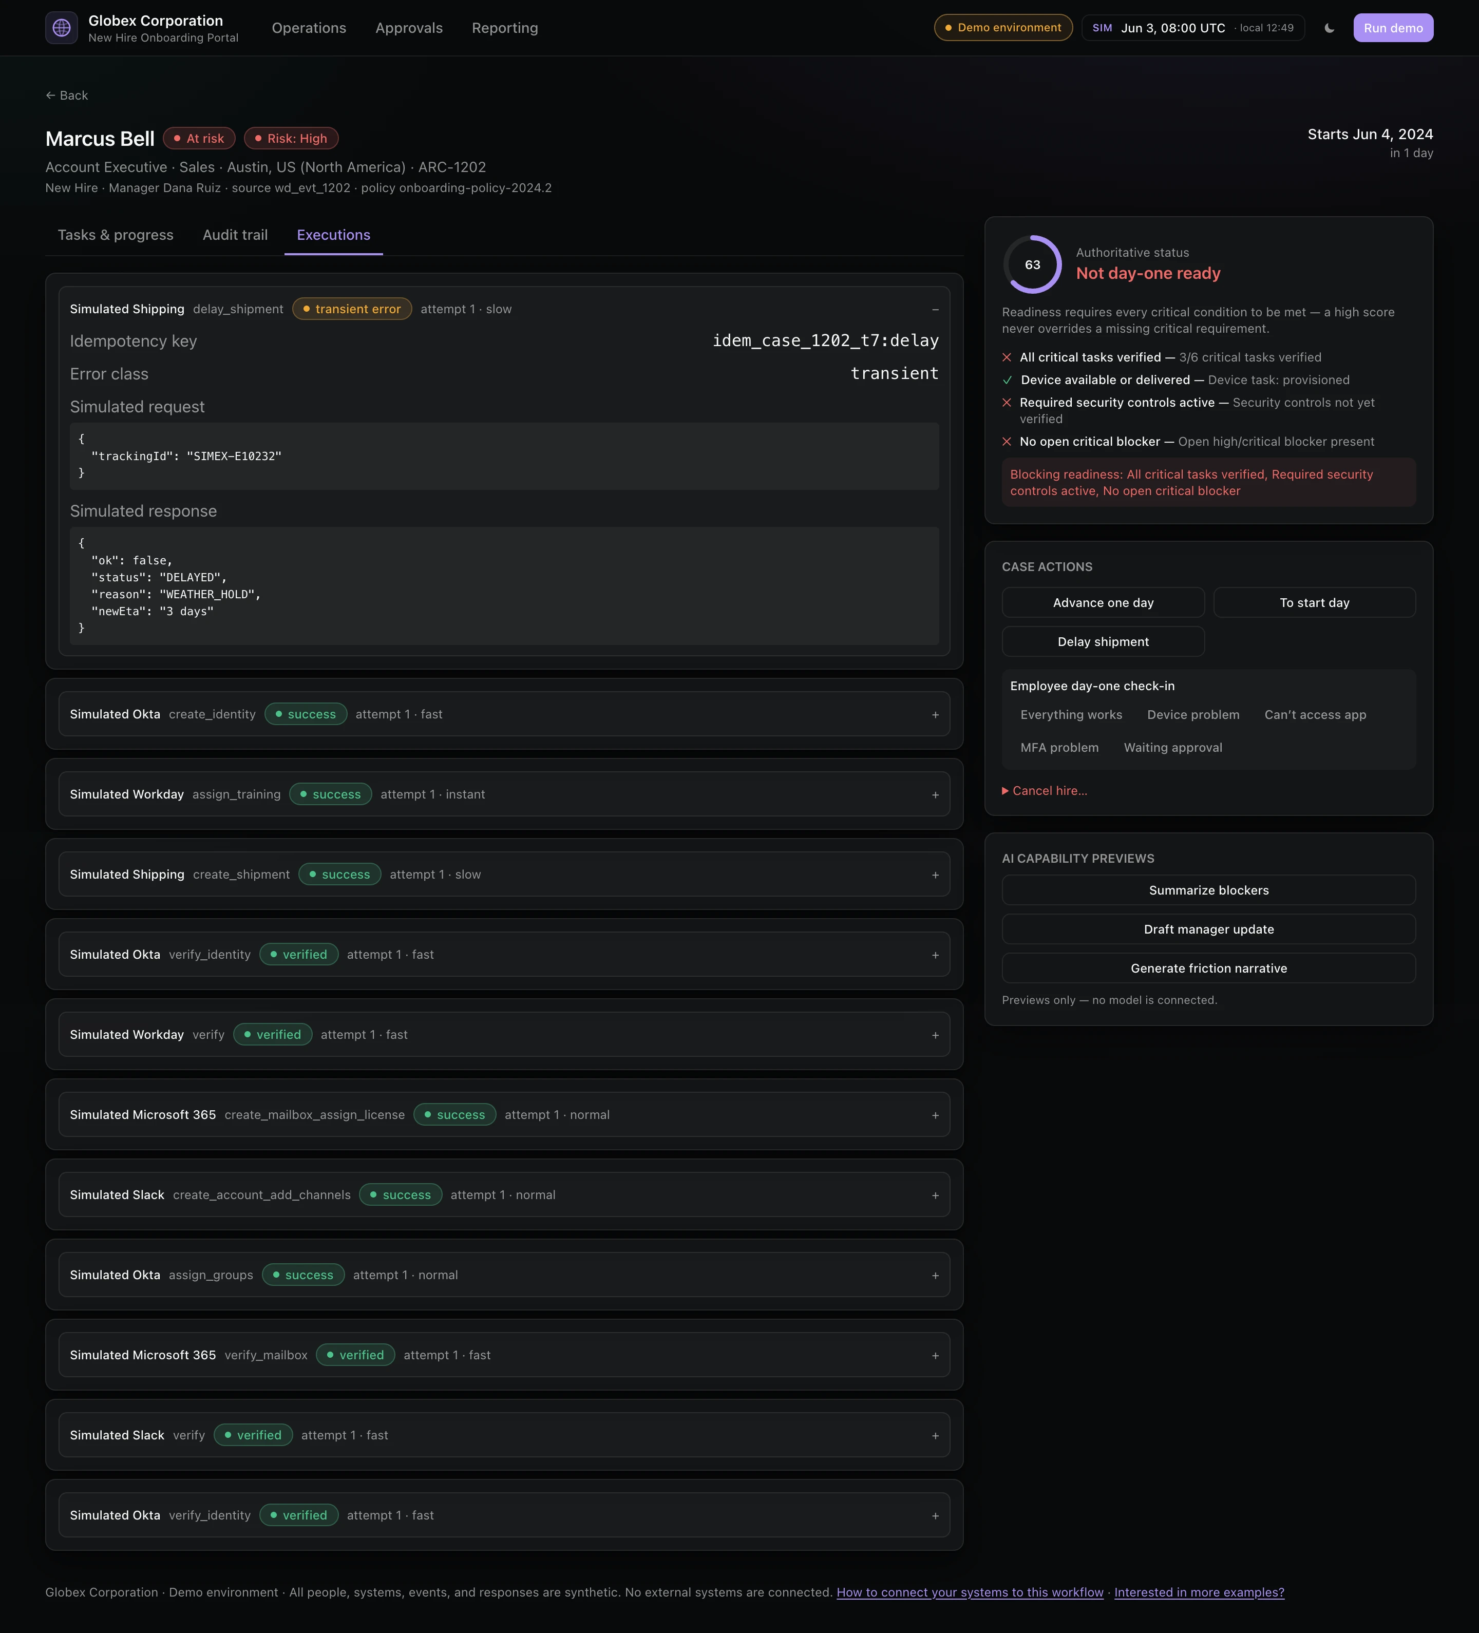Toggle the dark mode moon icon
The width and height of the screenshot is (1479, 1633).
click(1329, 28)
